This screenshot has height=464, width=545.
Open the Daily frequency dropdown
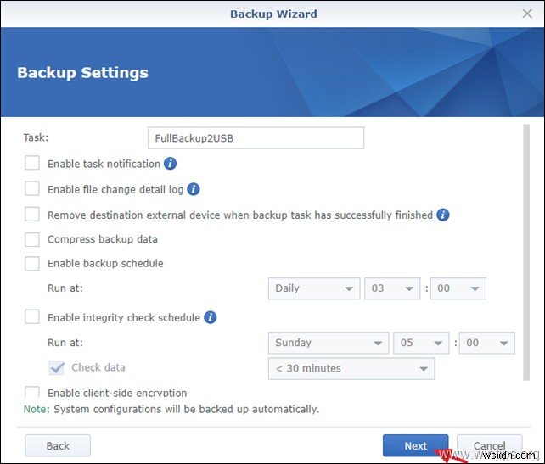tap(314, 288)
